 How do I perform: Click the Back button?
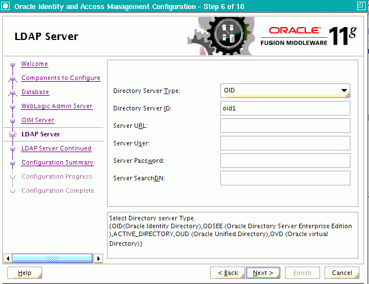[228, 273]
